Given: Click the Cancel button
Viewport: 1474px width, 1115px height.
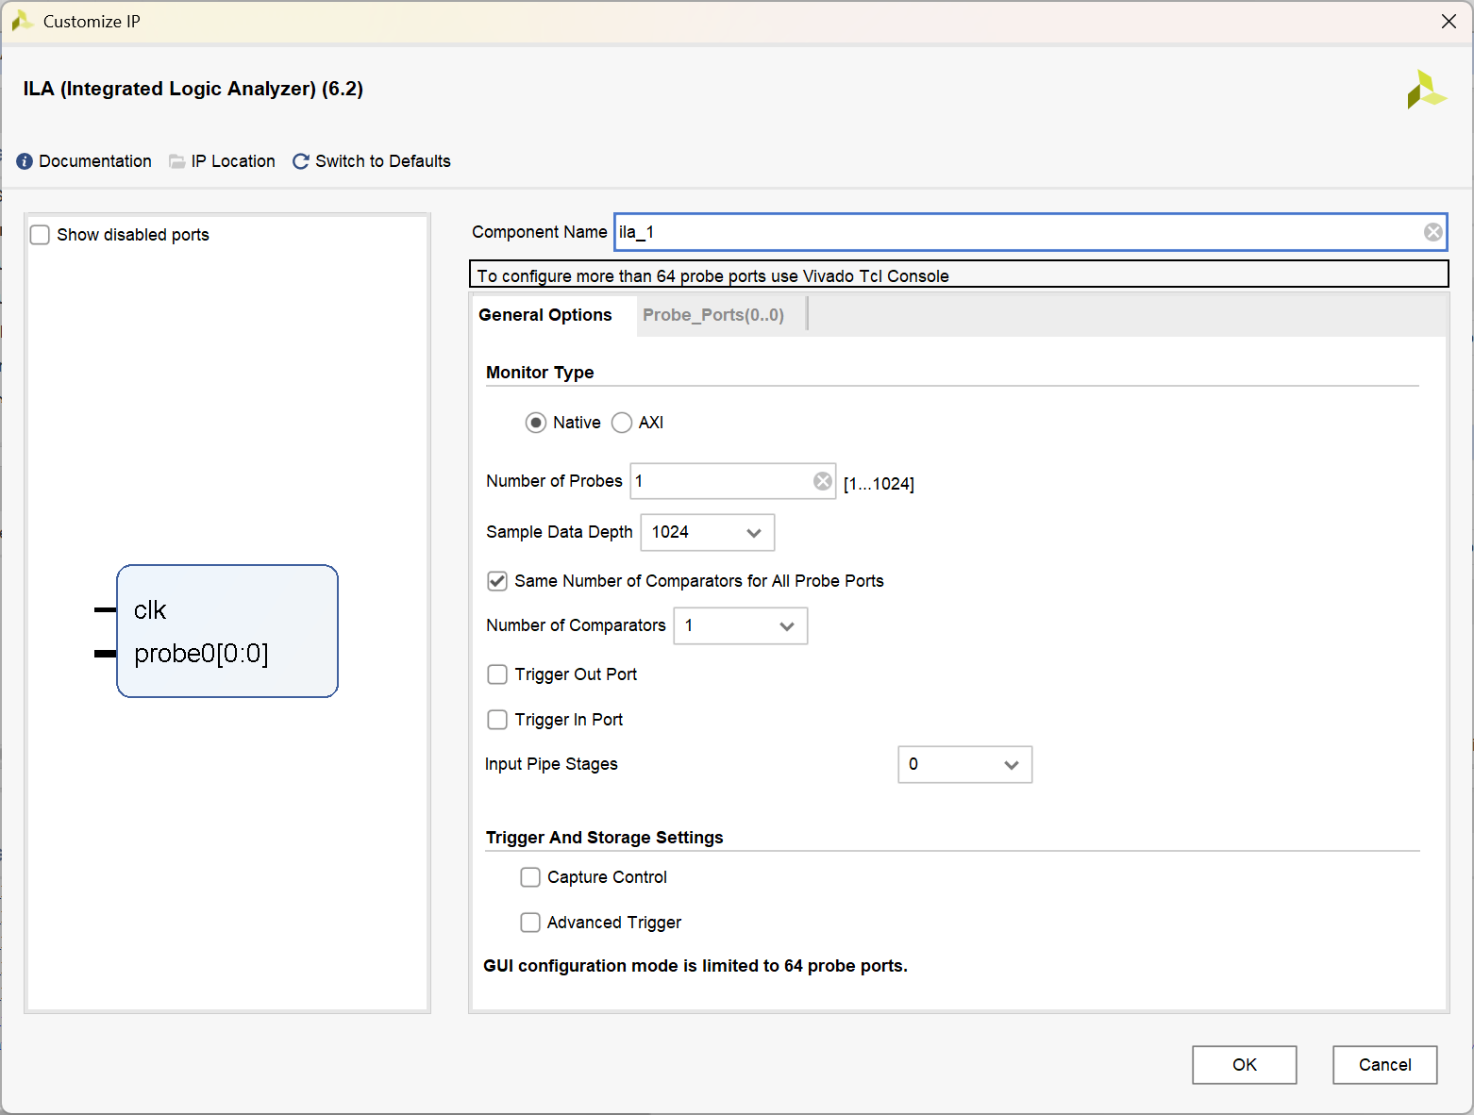Looking at the screenshot, I should click(1385, 1065).
